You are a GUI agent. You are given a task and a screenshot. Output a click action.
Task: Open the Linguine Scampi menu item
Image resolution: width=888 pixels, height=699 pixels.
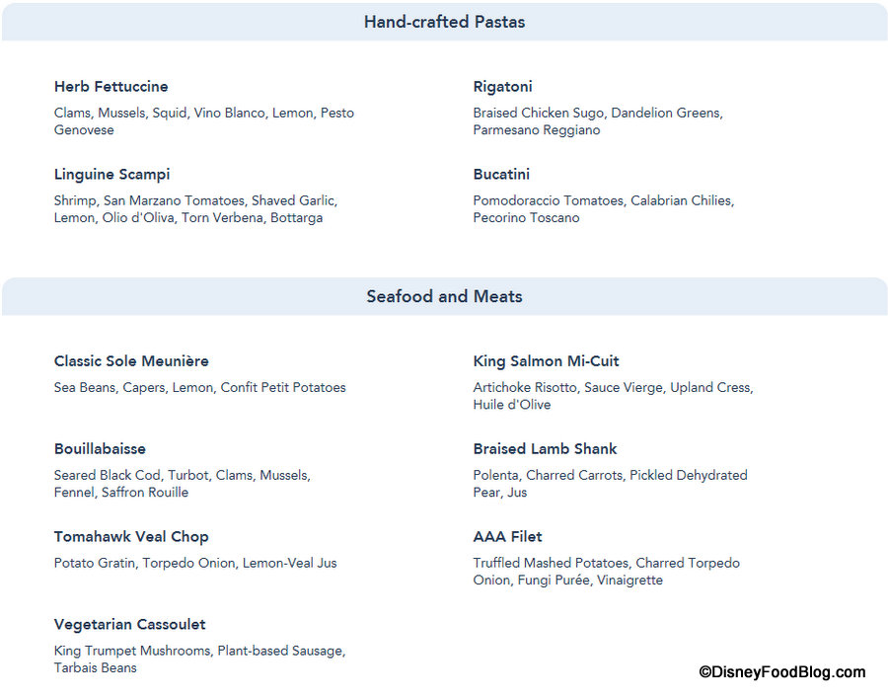point(111,175)
